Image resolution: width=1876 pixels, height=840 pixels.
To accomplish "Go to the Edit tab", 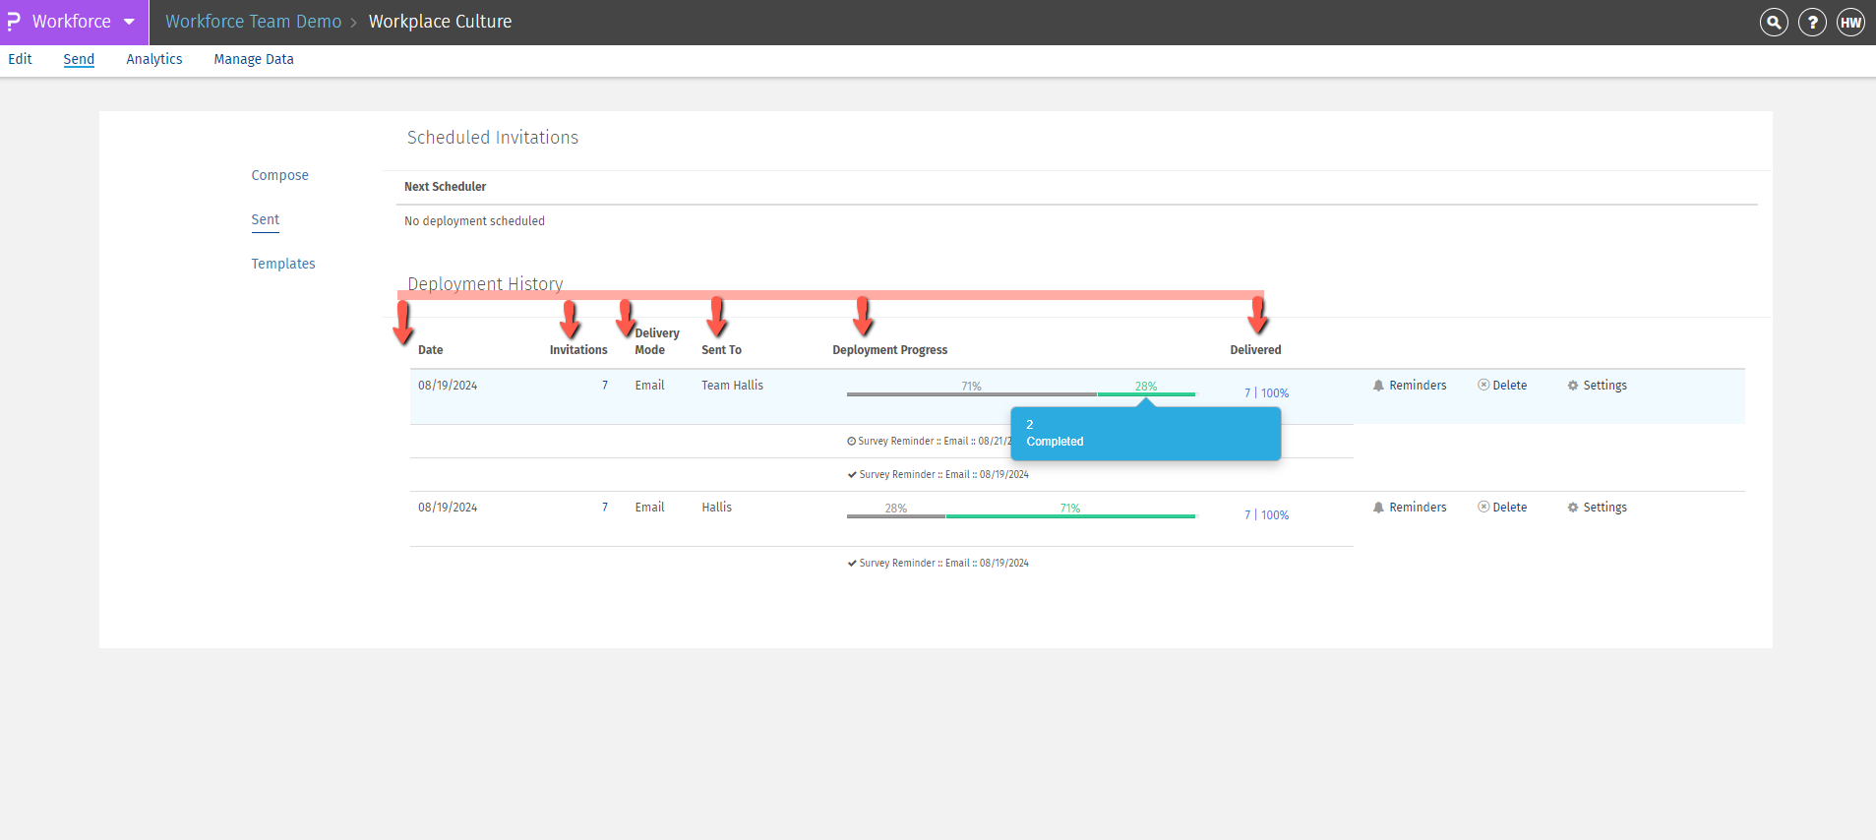I will (20, 59).
